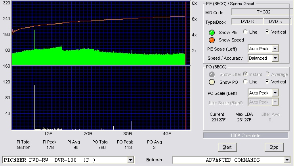Click the 6x speed axis label
294x166 pixels.
pos(194,19)
